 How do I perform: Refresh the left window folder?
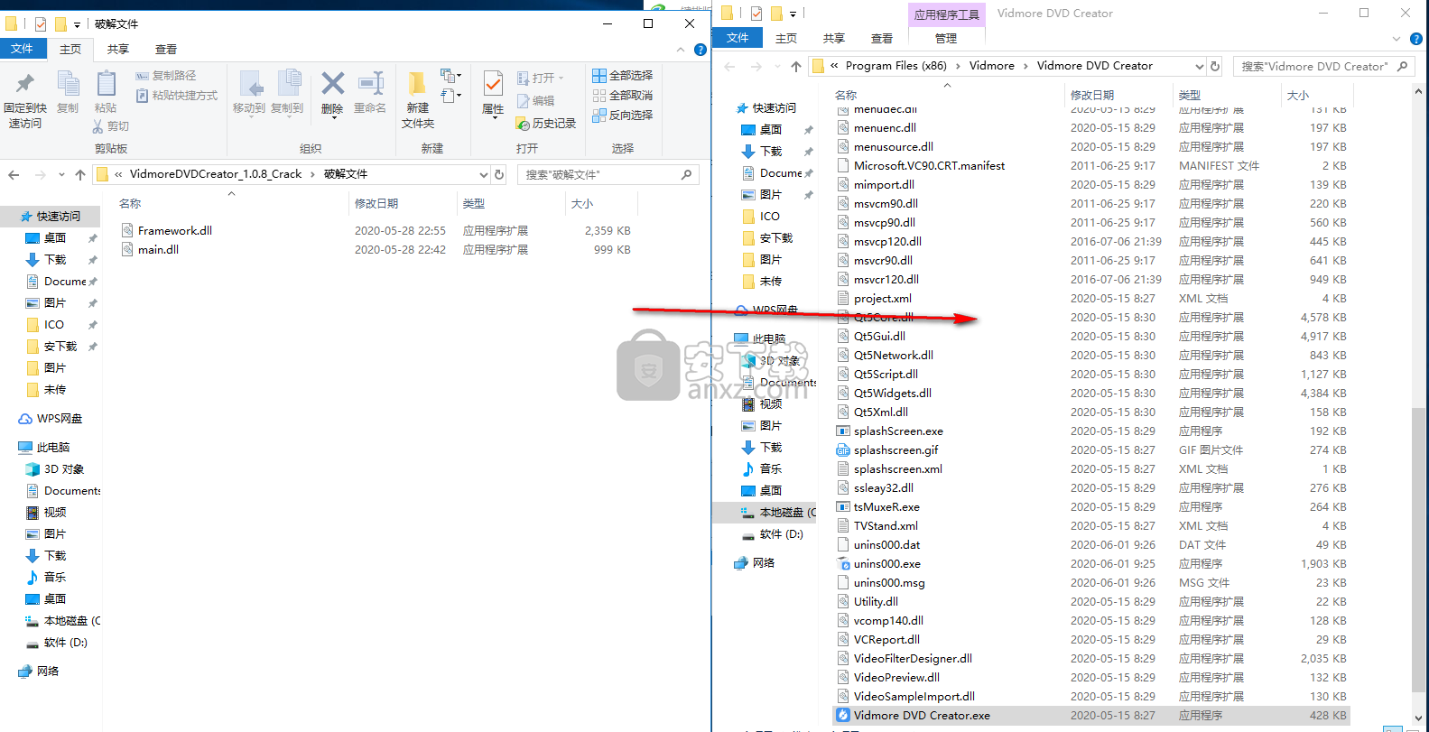(x=499, y=174)
